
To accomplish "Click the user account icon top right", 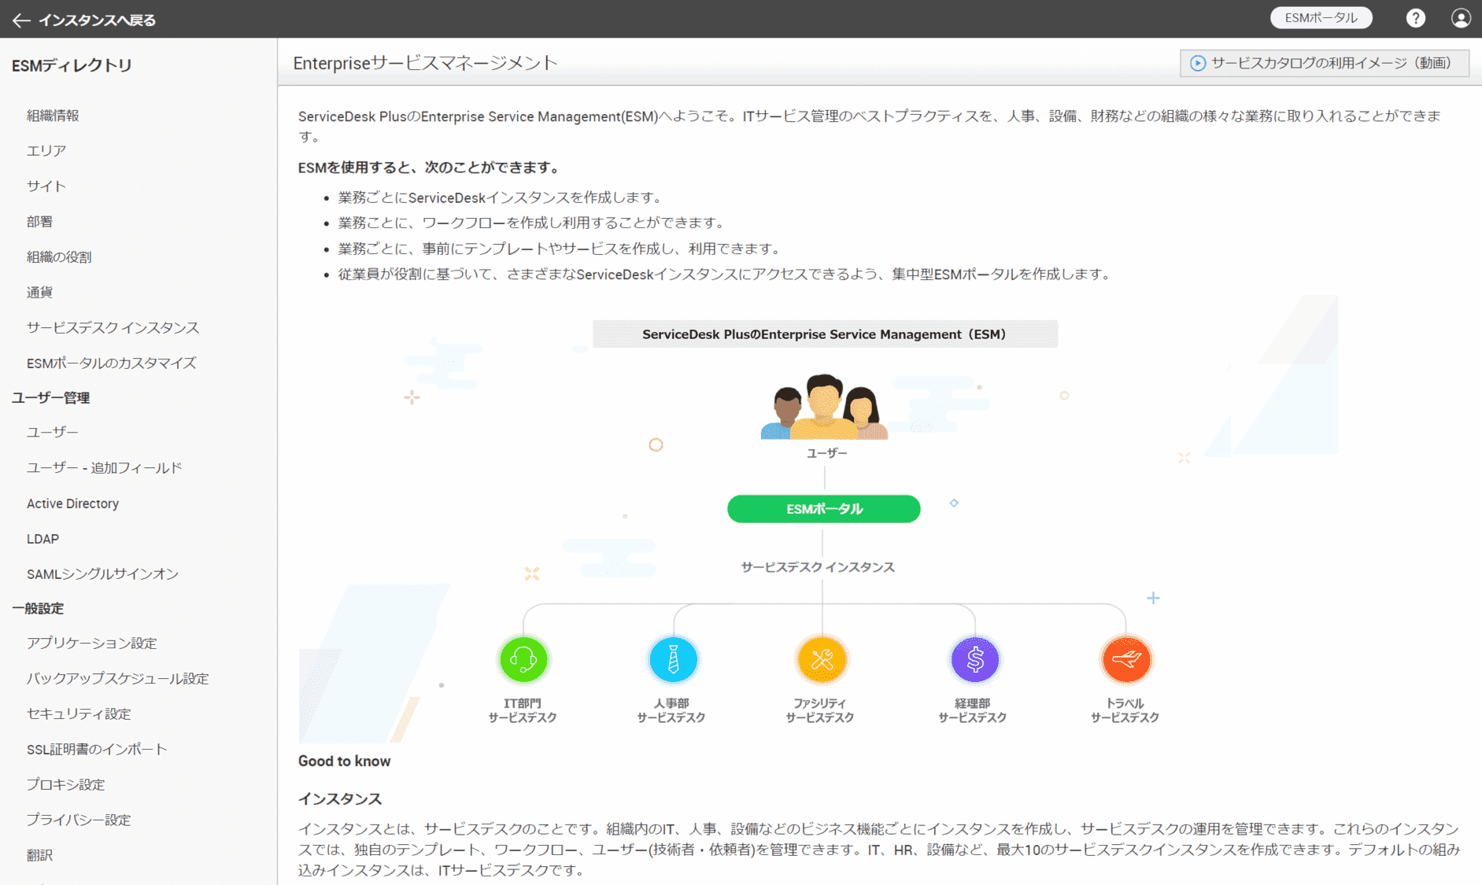I will click(x=1461, y=17).
